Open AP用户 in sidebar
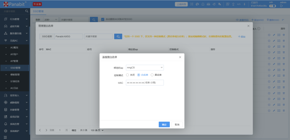The height and width of the screenshot is (140, 290). (15, 54)
